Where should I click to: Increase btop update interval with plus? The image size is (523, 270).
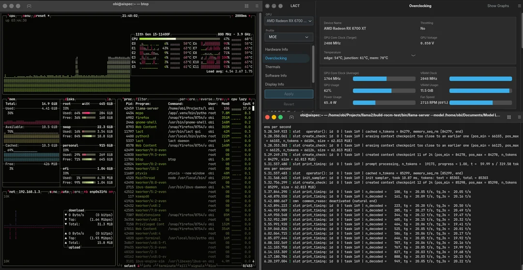pos(250,15)
